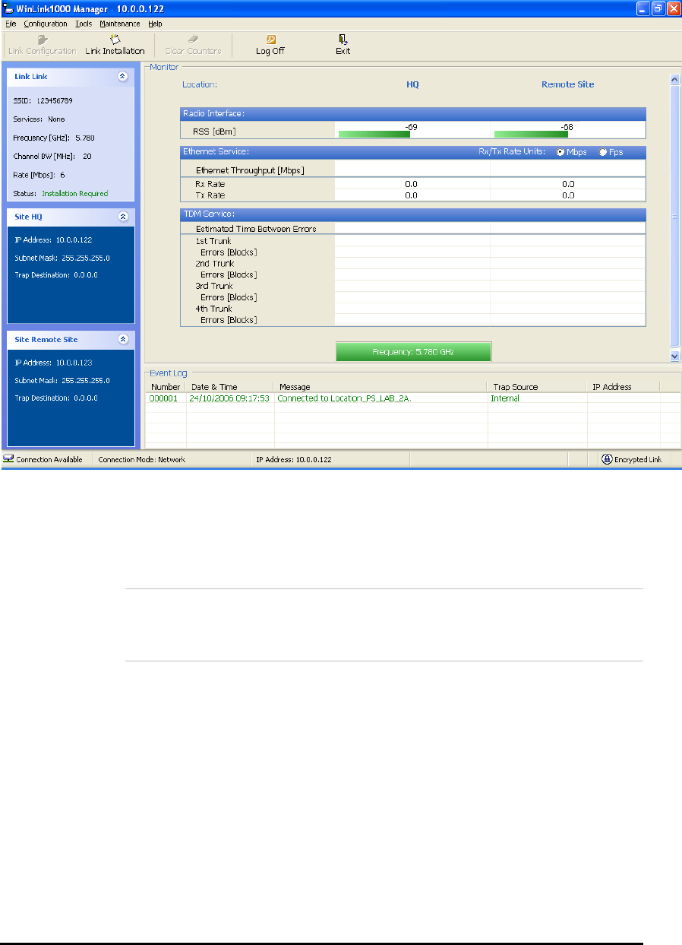Click the Monitor scrollbar up arrow
This screenshot has height=945, width=682.
(674, 79)
